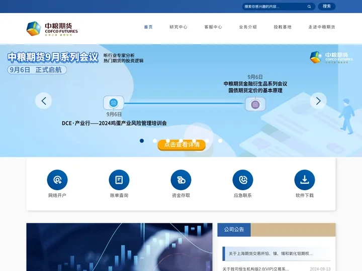Open announcement 关于我司恒生机构版2.0(VIP)交易系
Image resolution: width=362 pixels, height=271 pixels.
pos(255,268)
